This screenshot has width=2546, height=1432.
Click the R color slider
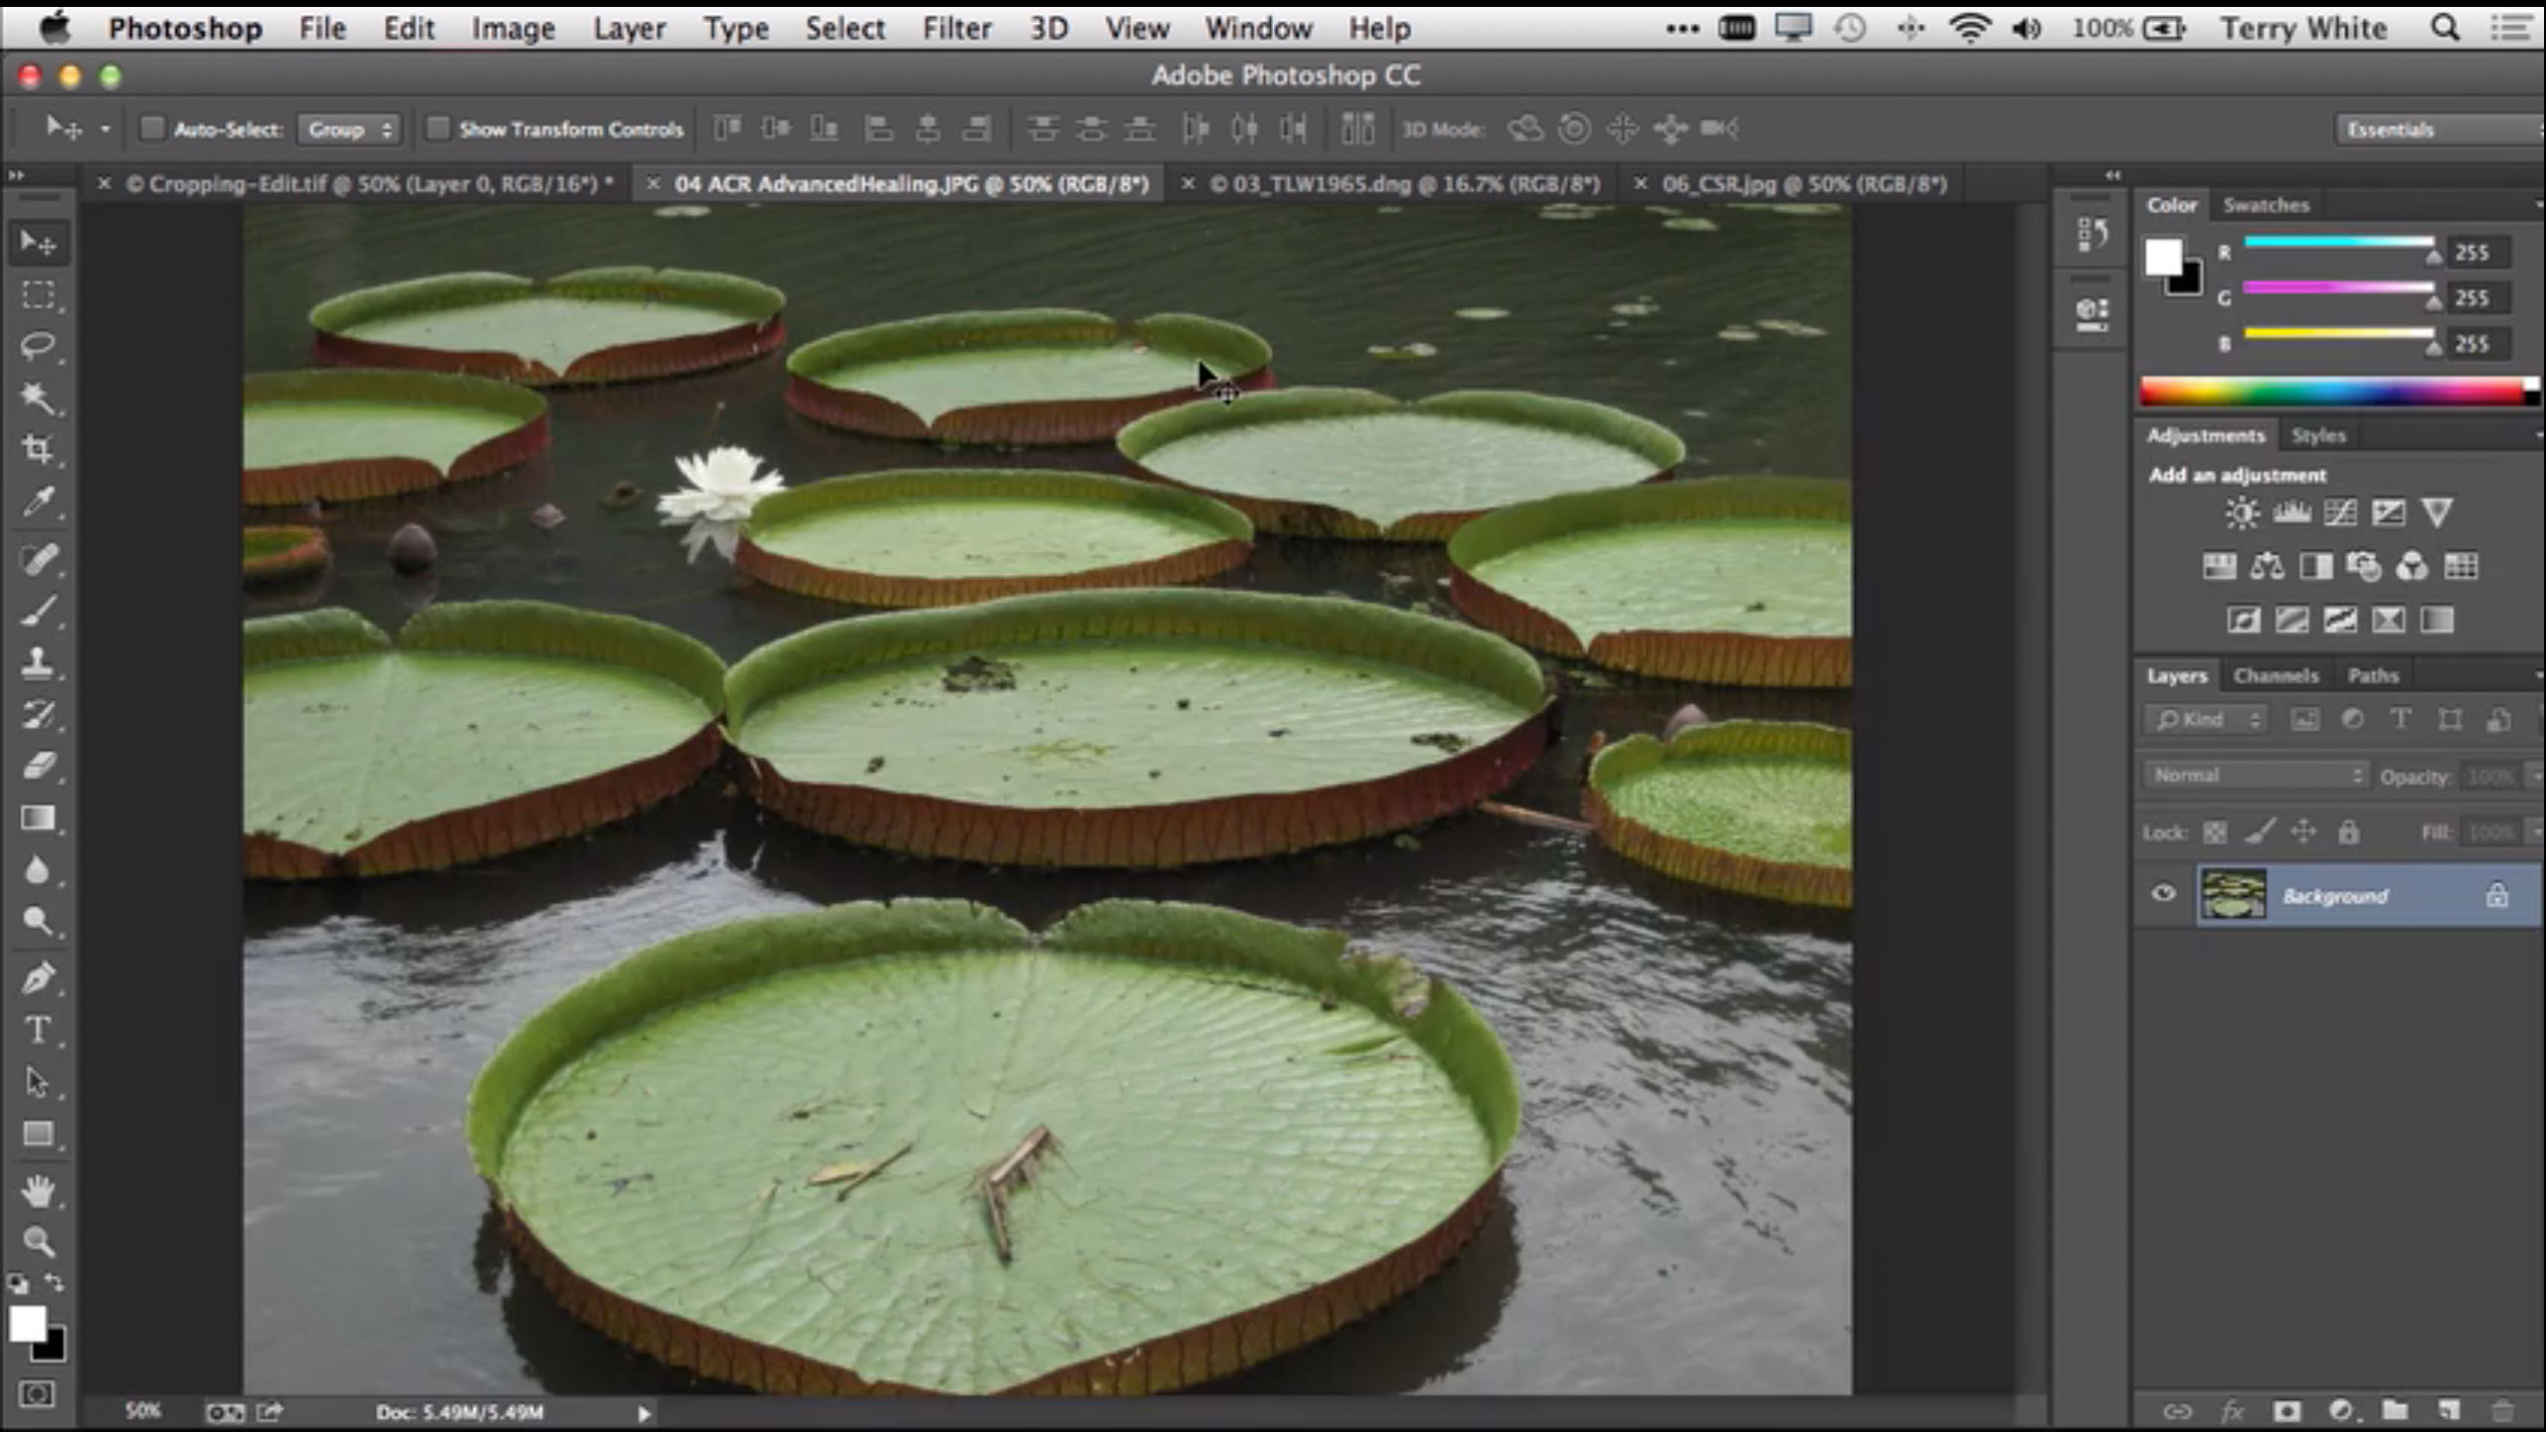click(2338, 243)
